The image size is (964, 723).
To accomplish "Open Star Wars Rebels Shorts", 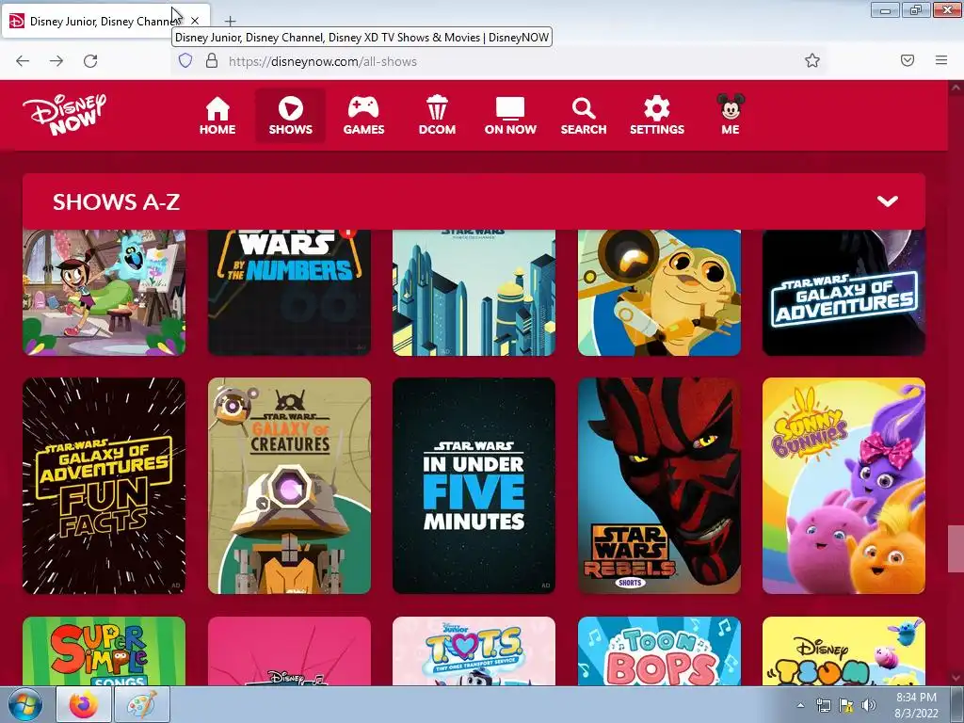I will [x=659, y=486].
